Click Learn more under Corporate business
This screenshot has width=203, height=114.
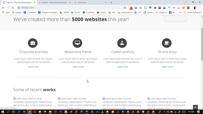tap(33, 67)
